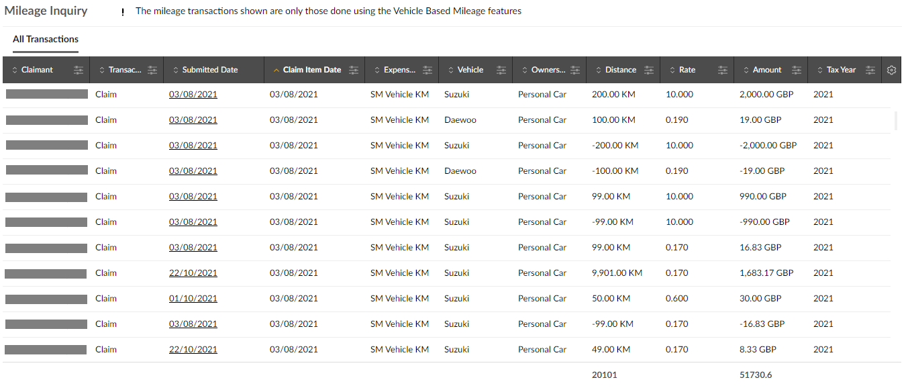The image size is (906, 388).
Task: Click the 1,683.17 GBP amount cell
Action: (x=766, y=273)
